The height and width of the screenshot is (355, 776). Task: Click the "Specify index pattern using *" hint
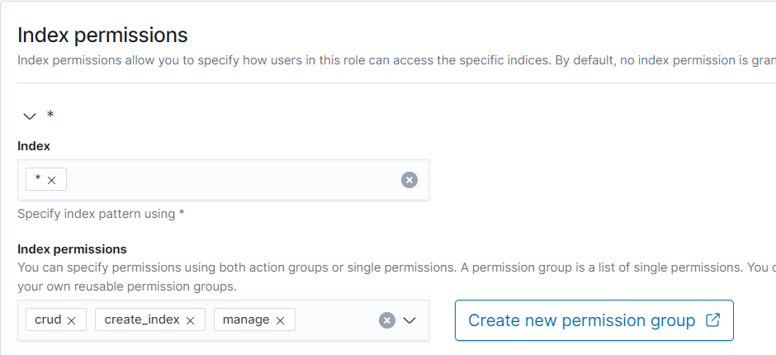(x=101, y=214)
